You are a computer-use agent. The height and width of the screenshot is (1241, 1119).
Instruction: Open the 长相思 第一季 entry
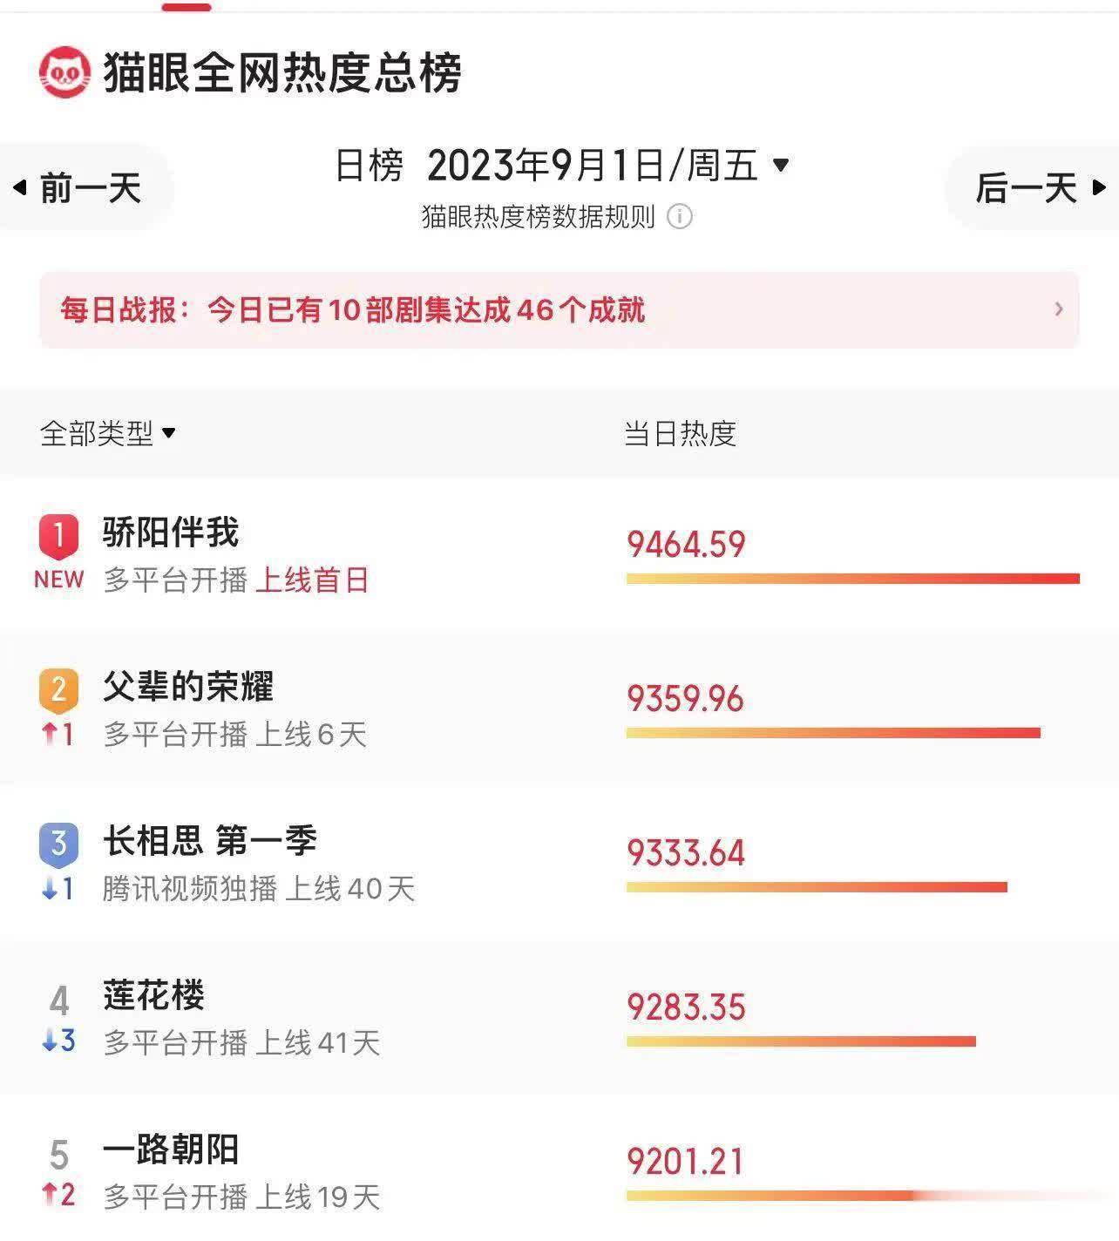[x=559, y=863]
